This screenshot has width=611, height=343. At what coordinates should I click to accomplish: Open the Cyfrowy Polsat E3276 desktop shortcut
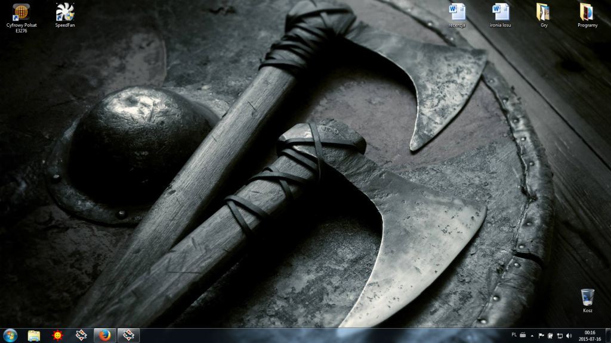coord(21,18)
